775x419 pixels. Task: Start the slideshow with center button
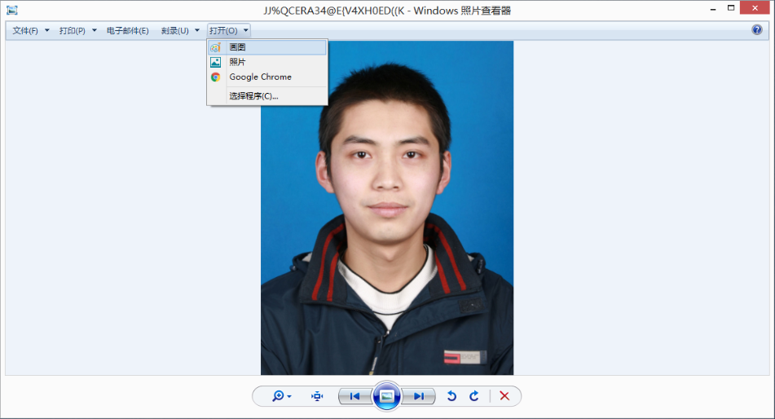coord(386,395)
